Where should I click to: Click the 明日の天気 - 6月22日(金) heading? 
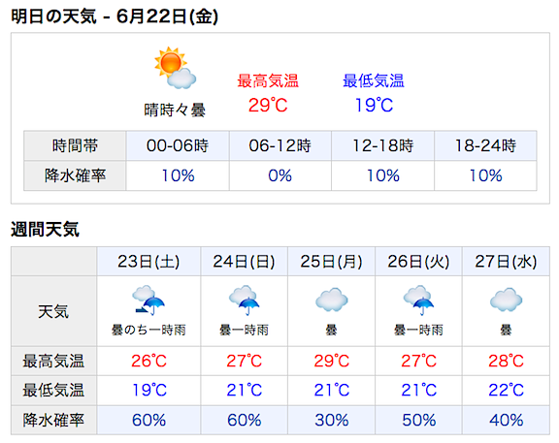pyautogui.click(x=115, y=16)
